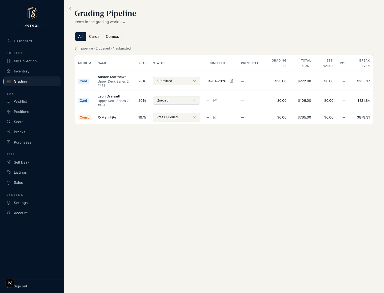Click the BREAK EVEN column header
384x293 pixels.
[364, 63]
